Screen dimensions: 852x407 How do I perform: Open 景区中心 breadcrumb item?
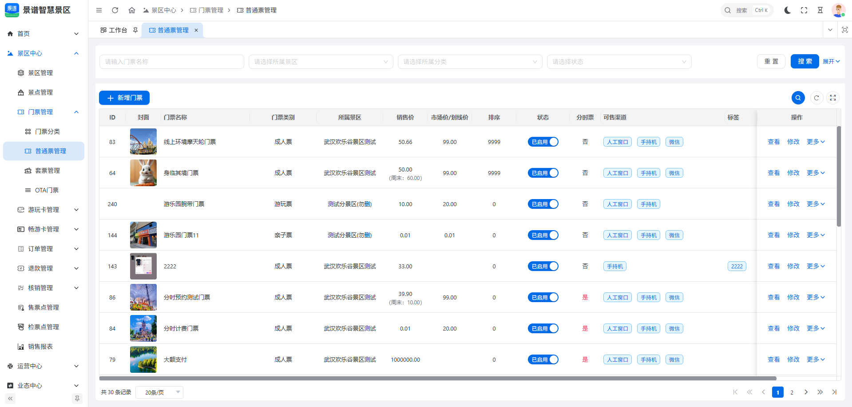pyautogui.click(x=159, y=10)
